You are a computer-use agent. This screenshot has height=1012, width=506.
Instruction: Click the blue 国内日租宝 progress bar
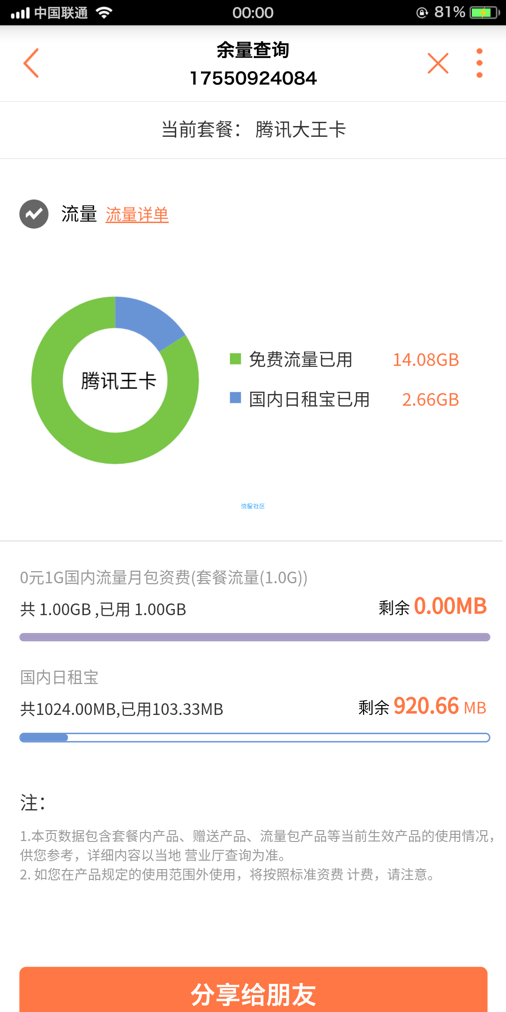tap(254, 737)
